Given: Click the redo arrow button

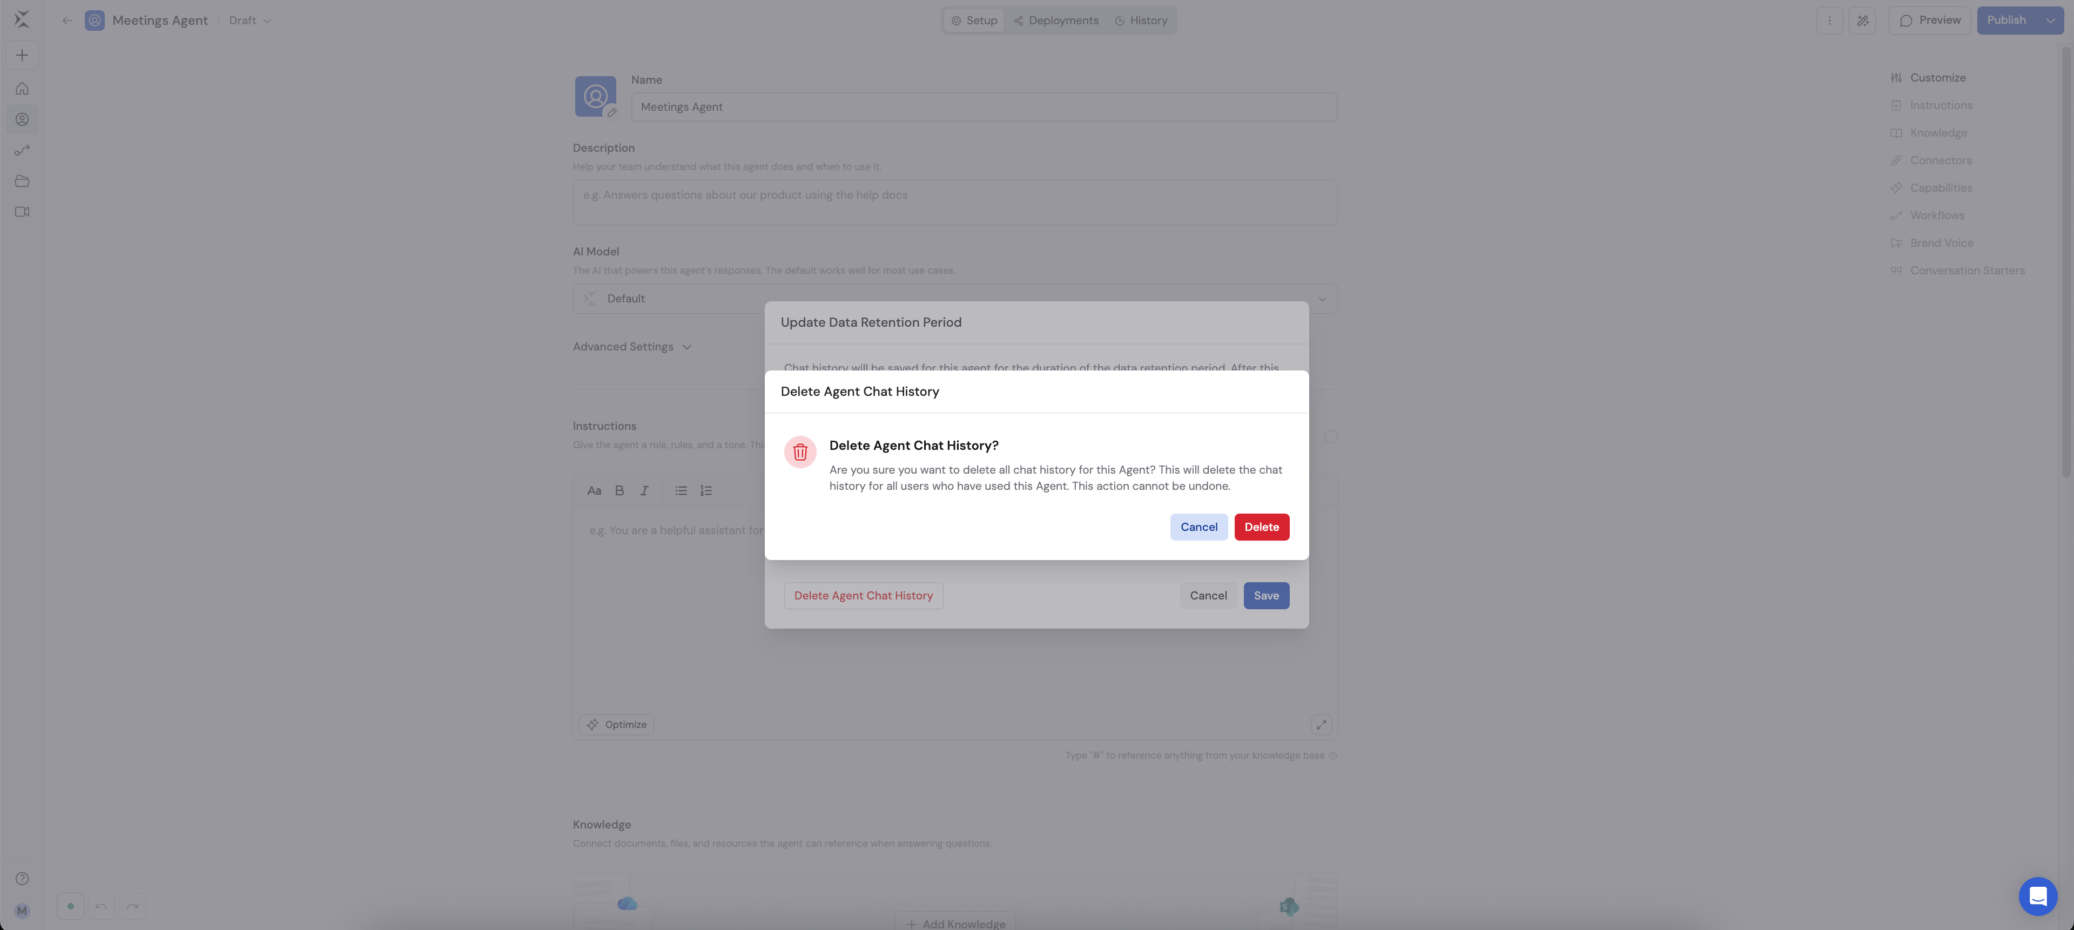Looking at the screenshot, I should pyautogui.click(x=132, y=906).
